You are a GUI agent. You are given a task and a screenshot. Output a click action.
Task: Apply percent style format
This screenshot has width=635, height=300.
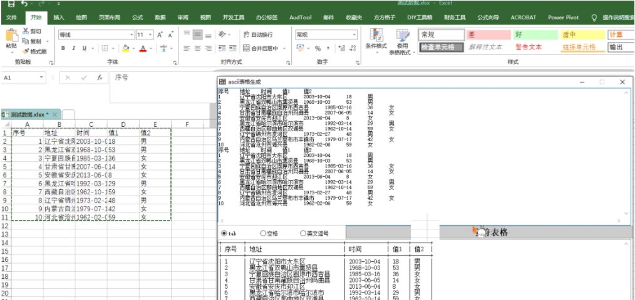coord(318,48)
